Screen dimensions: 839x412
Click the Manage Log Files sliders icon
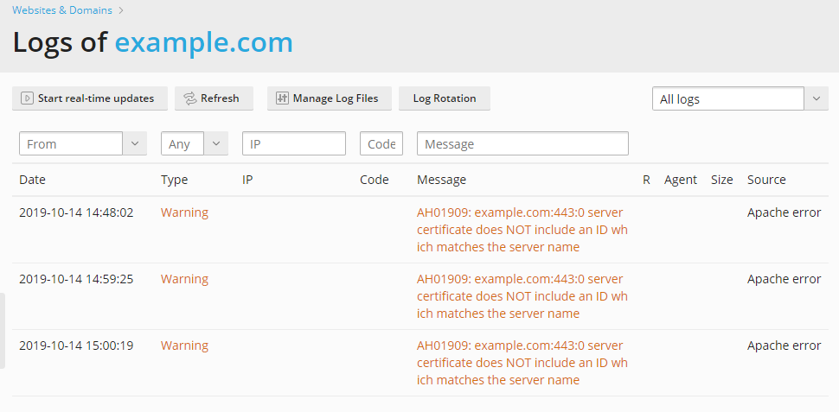click(282, 98)
